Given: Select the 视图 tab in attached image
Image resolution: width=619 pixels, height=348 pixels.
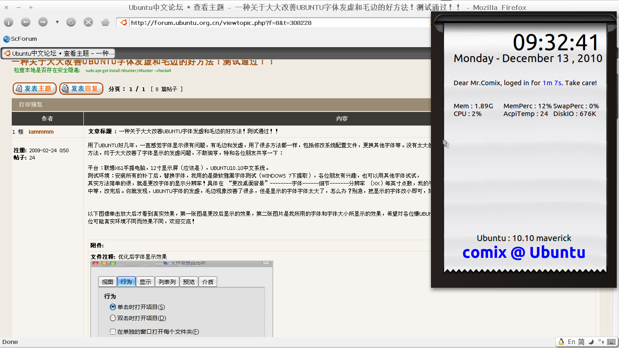Looking at the screenshot, I should click(x=107, y=282).
